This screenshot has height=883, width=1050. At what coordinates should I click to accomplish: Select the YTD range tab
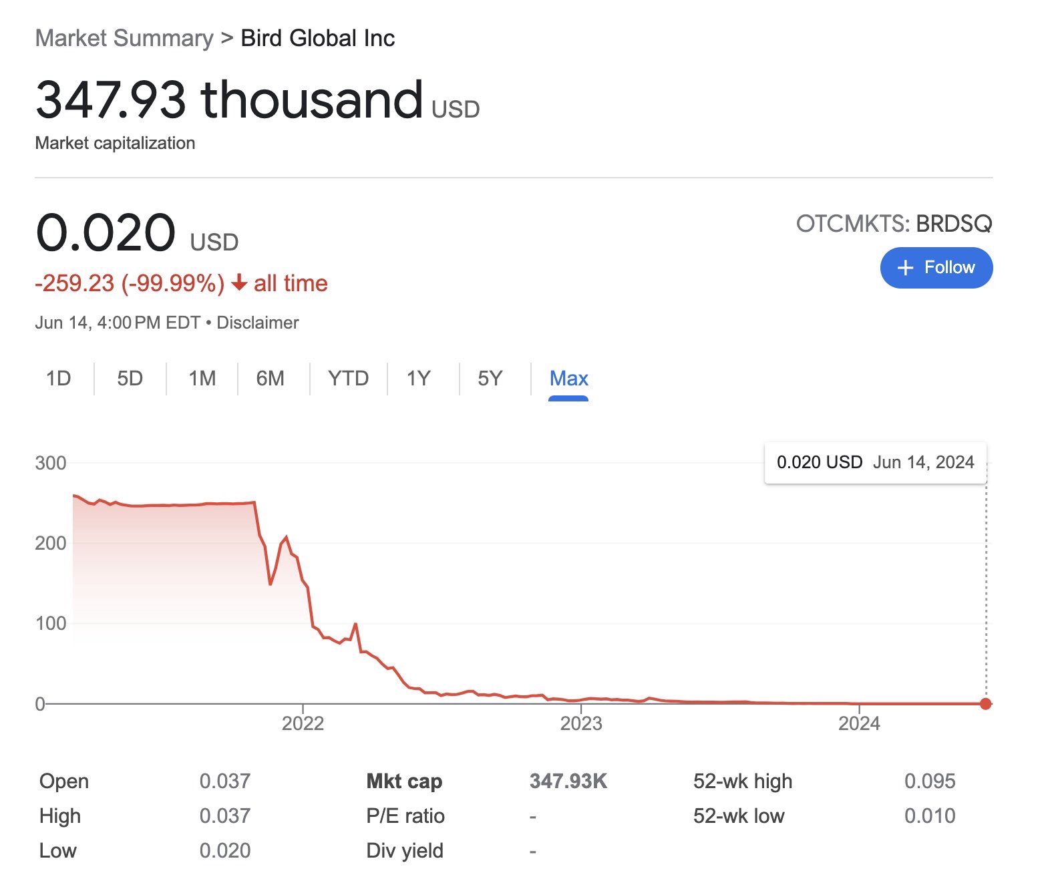348,379
